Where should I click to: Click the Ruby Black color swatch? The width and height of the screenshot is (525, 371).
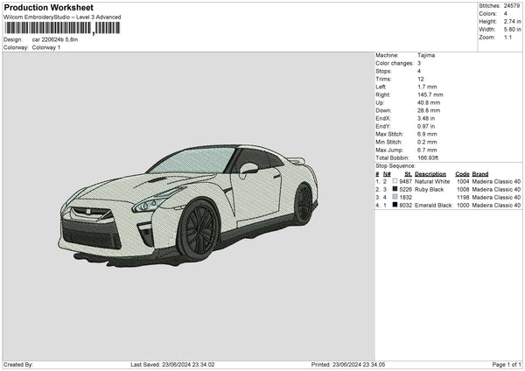tap(395, 190)
